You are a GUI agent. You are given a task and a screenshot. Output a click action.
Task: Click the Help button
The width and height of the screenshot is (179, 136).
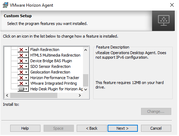25,128
